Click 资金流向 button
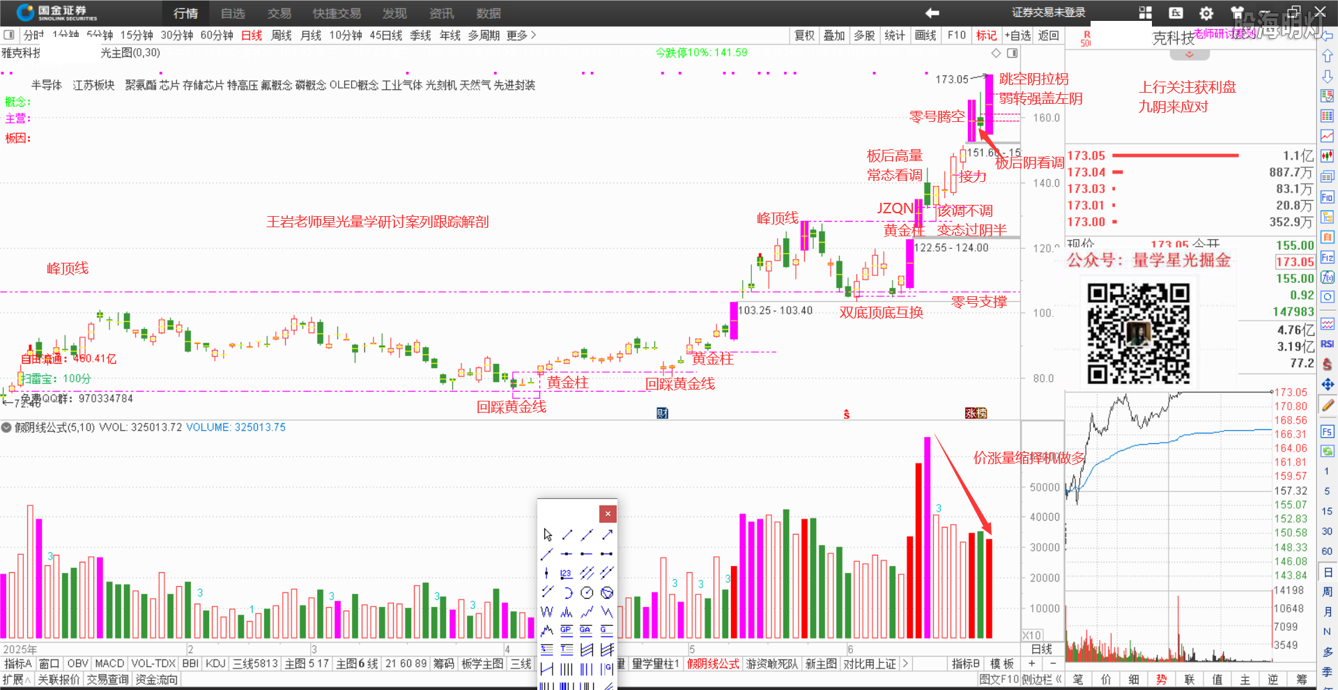The width and height of the screenshot is (1338, 690). [157, 680]
